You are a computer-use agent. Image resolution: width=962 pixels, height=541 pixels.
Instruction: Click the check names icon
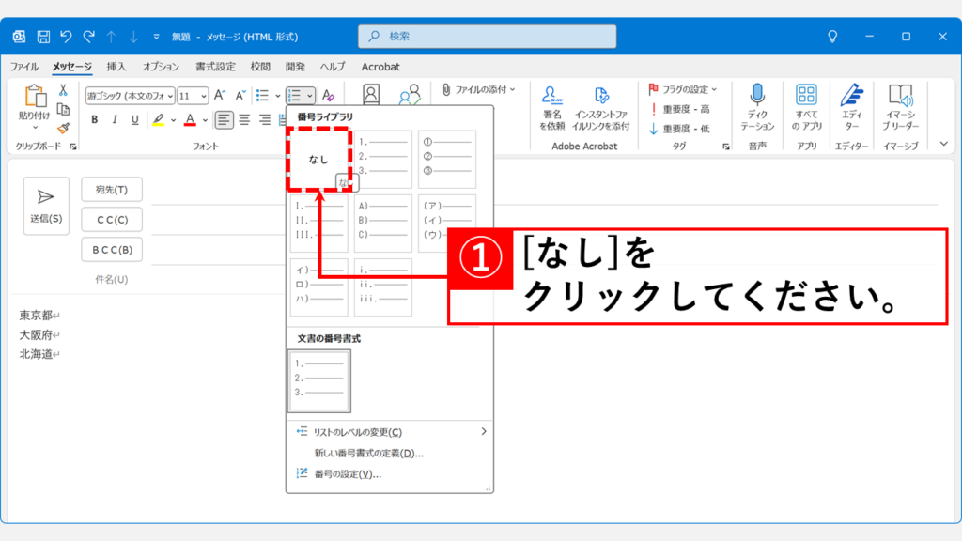(410, 95)
